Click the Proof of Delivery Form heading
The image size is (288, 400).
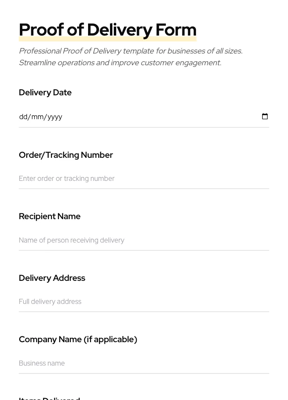[108, 29]
